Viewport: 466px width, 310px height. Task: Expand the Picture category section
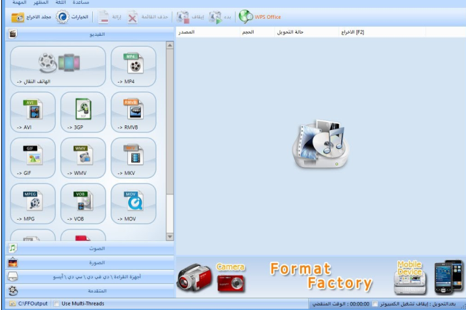[90, 263]
